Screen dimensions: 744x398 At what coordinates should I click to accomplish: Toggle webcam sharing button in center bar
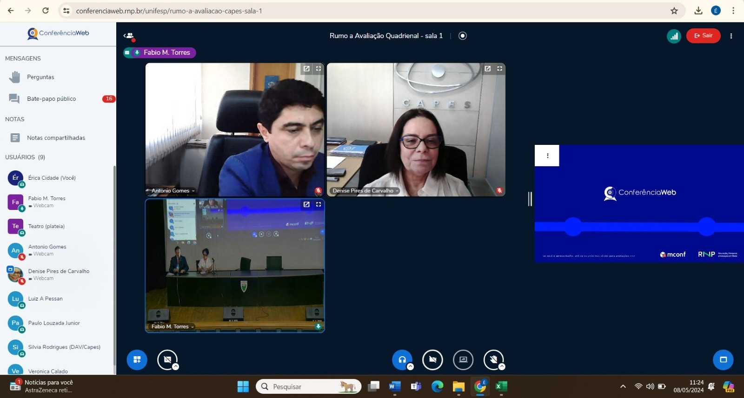tap(432, 359)
